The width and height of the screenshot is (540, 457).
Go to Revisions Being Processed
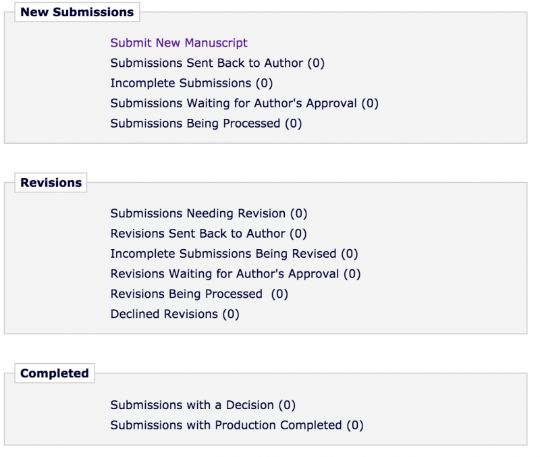199,294
